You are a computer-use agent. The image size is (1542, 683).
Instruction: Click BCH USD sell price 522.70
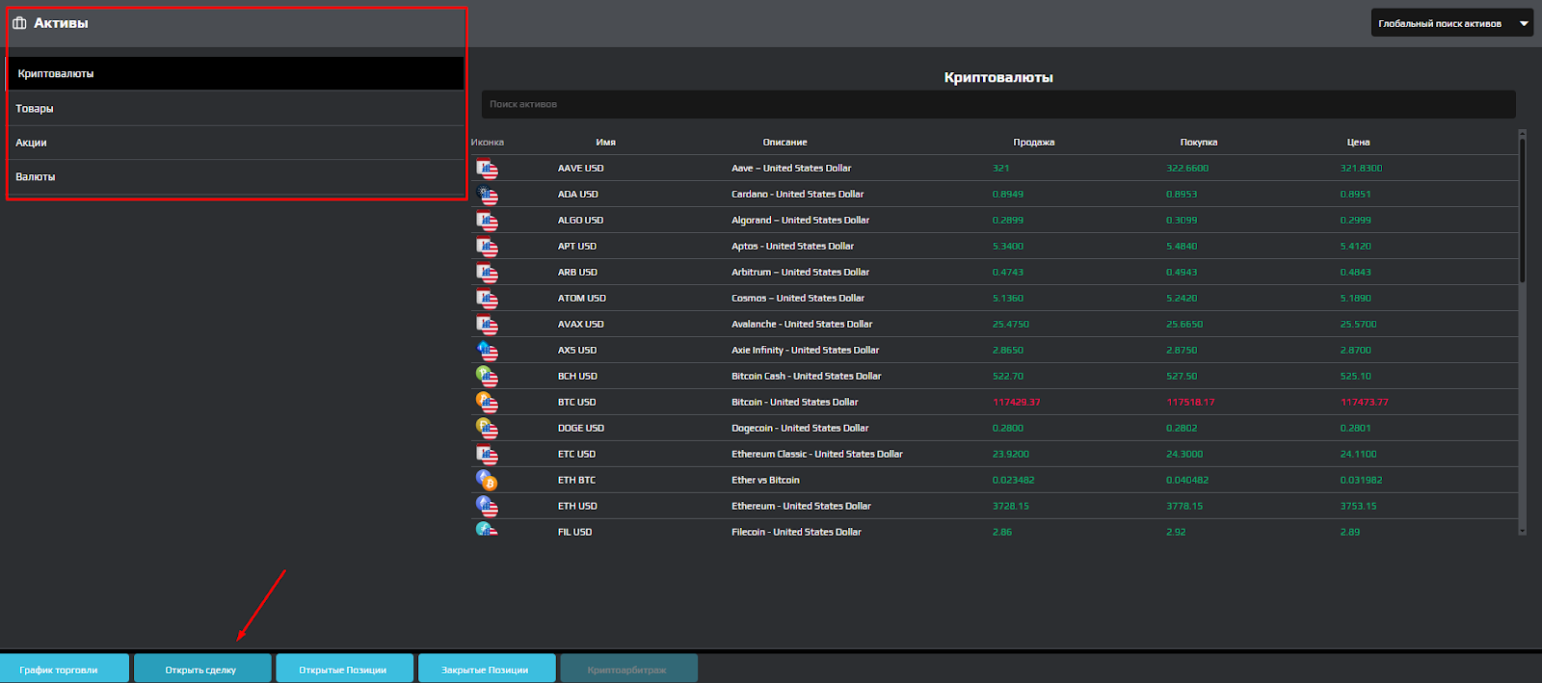pyautogui.click(x=1007, y=377)
